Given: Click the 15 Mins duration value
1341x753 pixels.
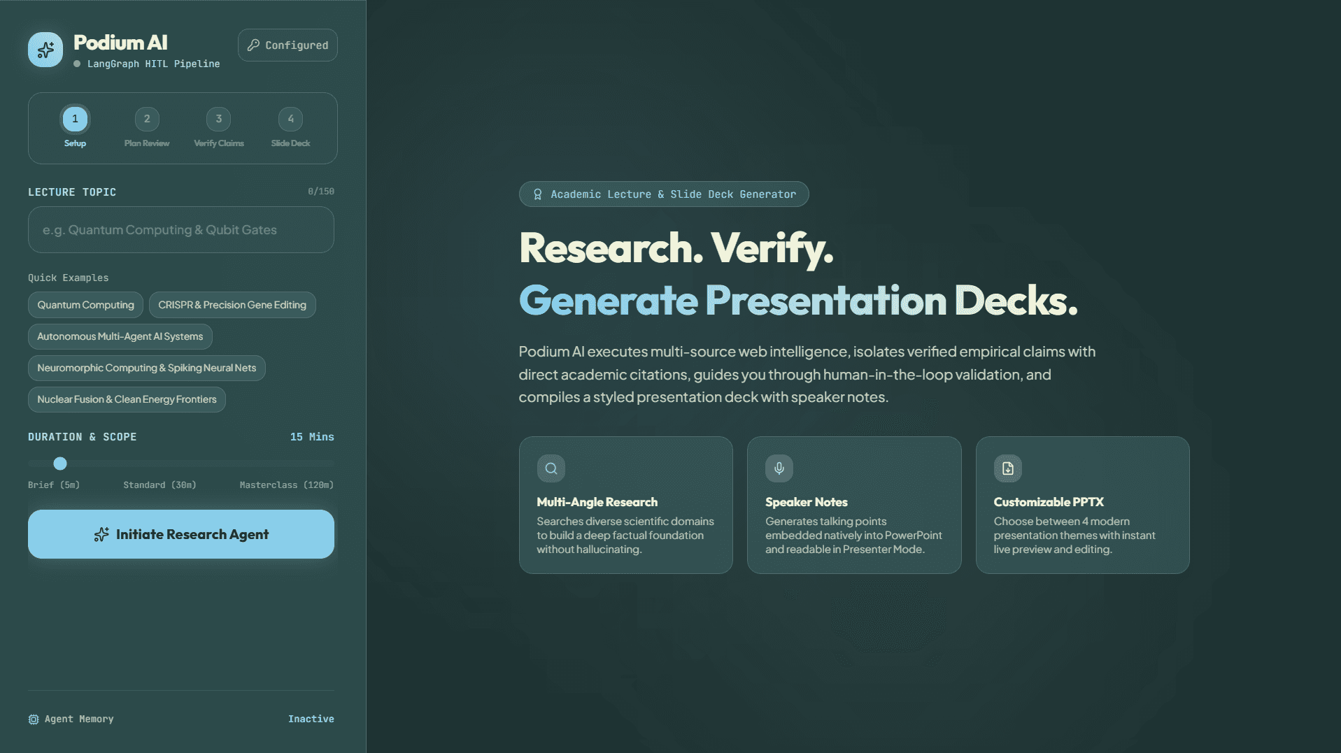Looking at the screenshot, I should (312, 437).
